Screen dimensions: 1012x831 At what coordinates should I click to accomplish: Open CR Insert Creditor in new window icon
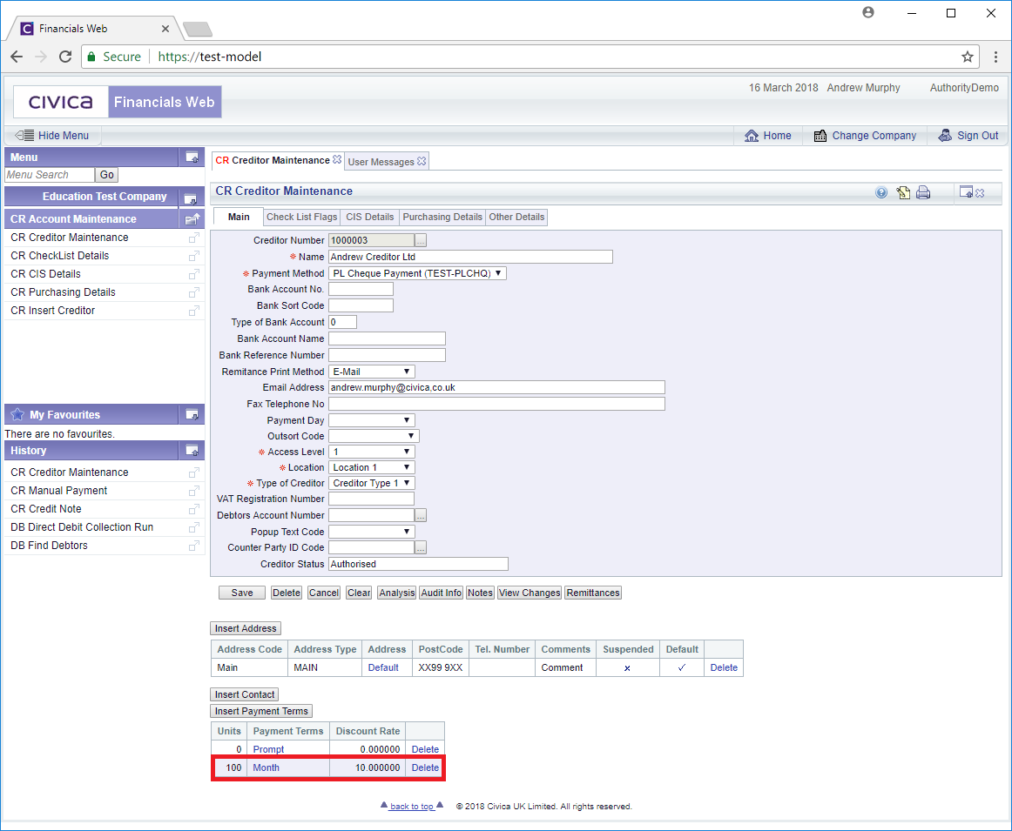click(193, 311)
